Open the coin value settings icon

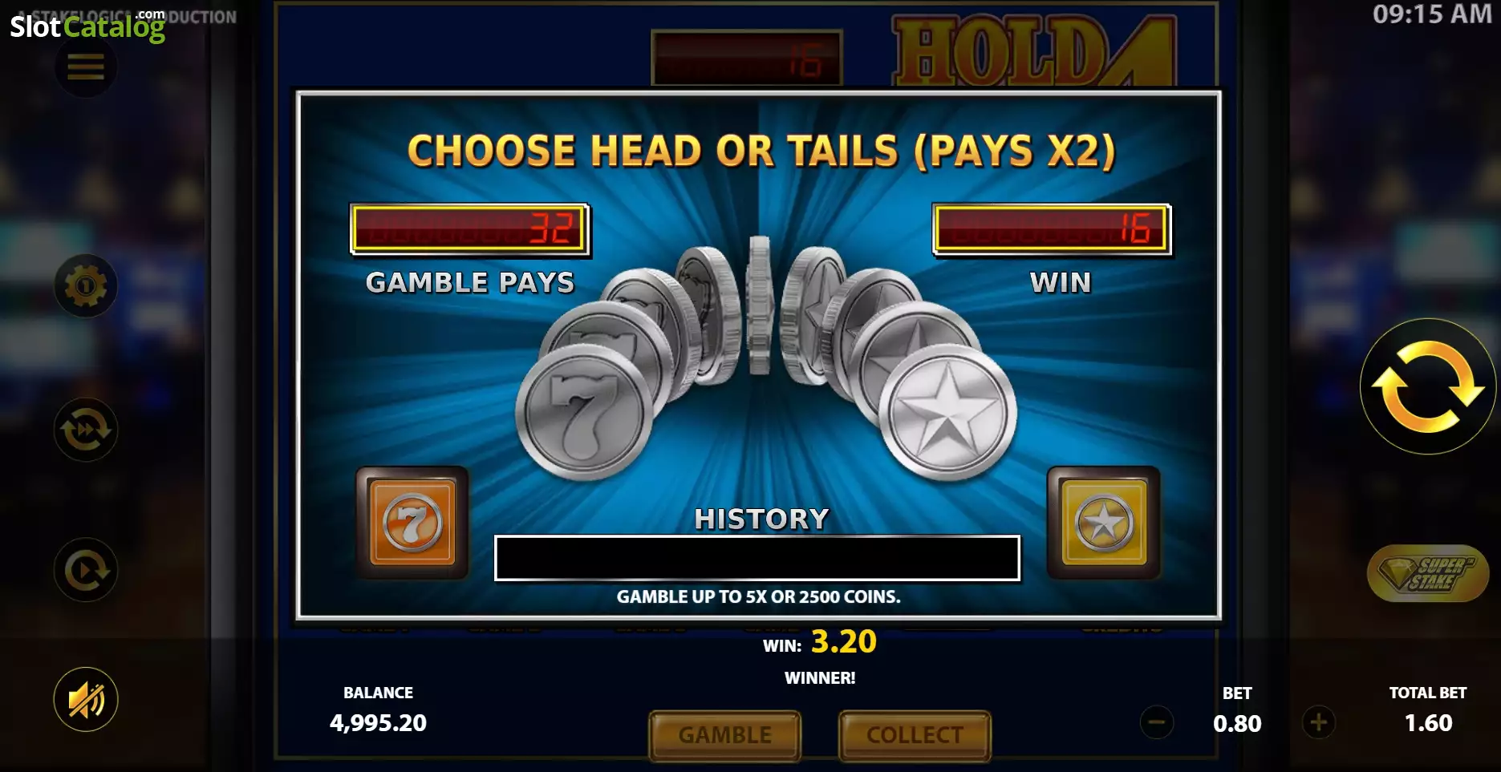86,286
